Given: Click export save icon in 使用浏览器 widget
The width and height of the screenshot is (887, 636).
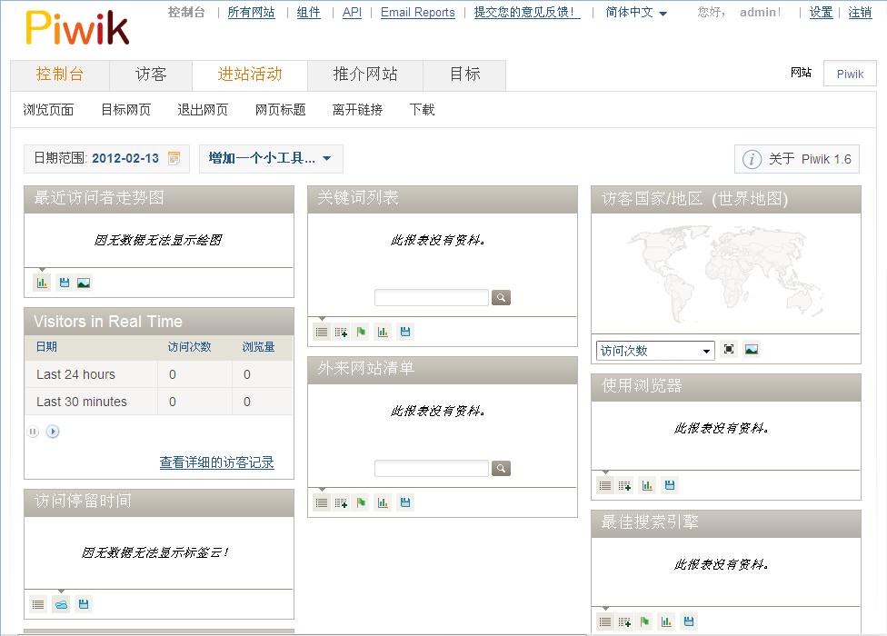Looking at the screenshot, I should pyautogui.click(x=670, y=485).
